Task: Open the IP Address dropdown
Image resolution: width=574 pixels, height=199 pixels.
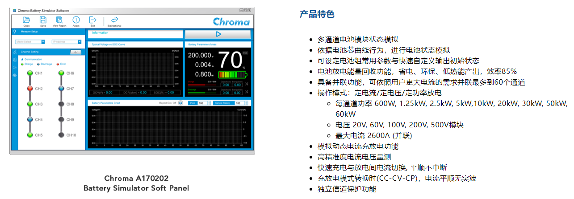Action: 67,42
